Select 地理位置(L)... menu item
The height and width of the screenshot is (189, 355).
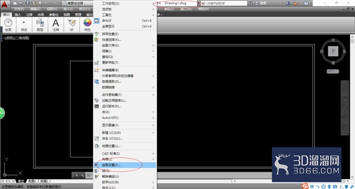pos(125,146)
